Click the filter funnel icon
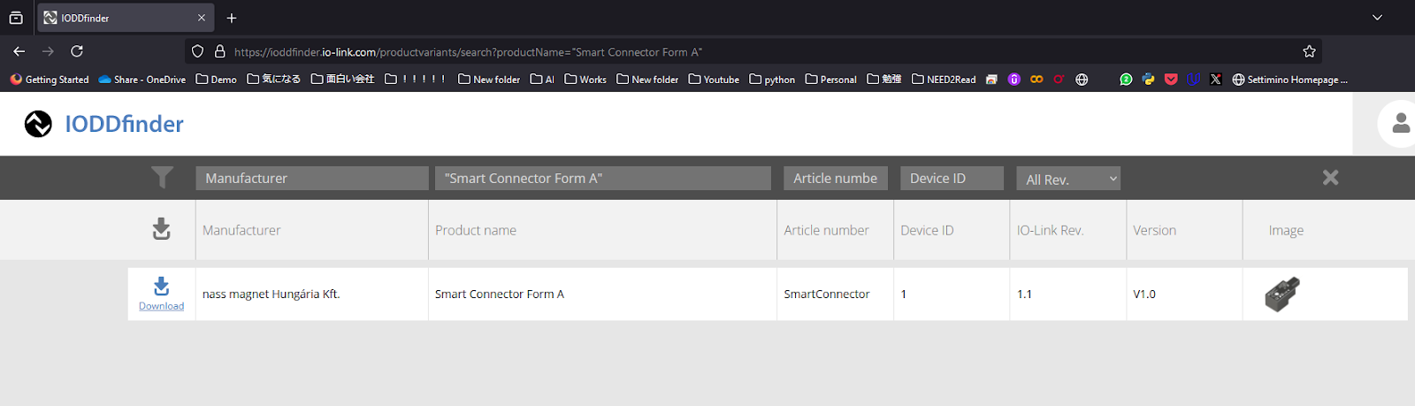The width and height of the screenshot is (1415, 406). click(x=162, y=178)
